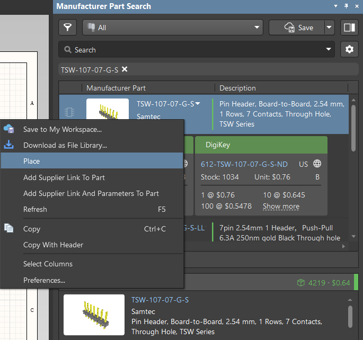This screenshot has width=363, height=340.
Task: Remove the TSW-107-07-G-S search tag
Action: pyautogui.click(x=125, y=69)
